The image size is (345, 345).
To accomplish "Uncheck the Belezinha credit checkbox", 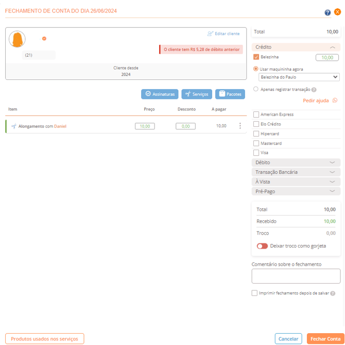I will tap(256, 57).
